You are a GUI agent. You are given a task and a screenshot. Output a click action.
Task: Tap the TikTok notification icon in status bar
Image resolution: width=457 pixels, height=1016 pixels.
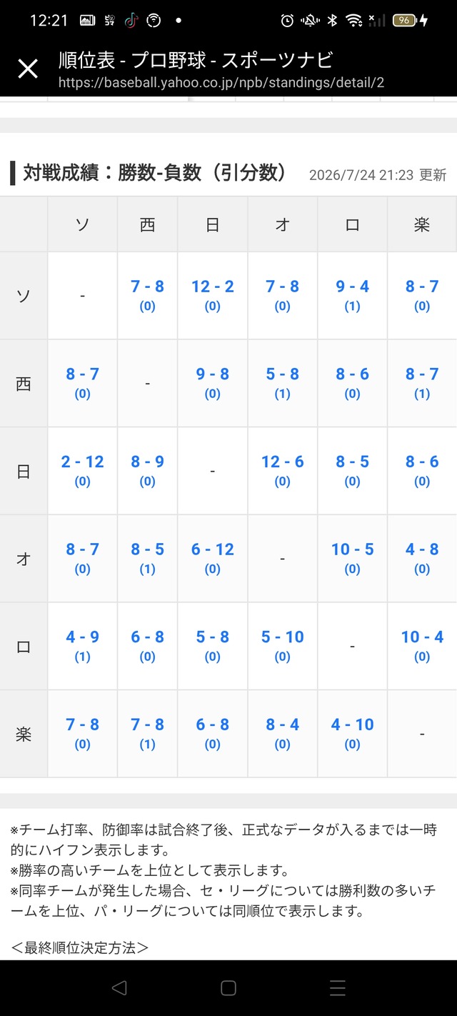(131, 20)
